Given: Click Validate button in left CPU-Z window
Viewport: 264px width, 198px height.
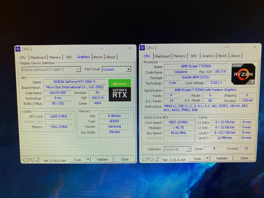Looking at the screenshot, I should coord(102,159).
